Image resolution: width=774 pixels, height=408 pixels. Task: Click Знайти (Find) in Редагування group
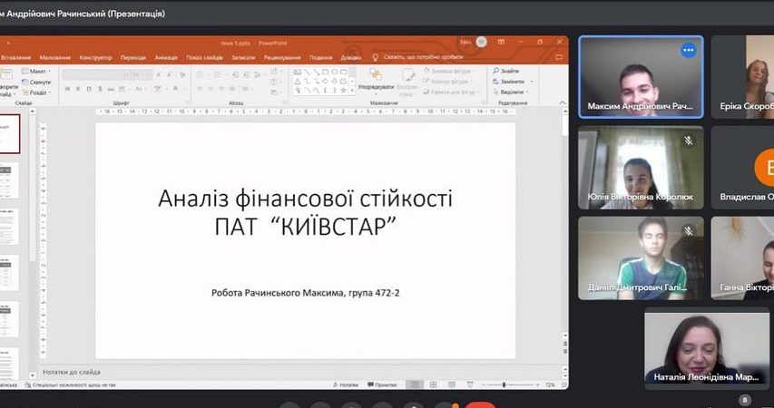click(x=506, y=71)
